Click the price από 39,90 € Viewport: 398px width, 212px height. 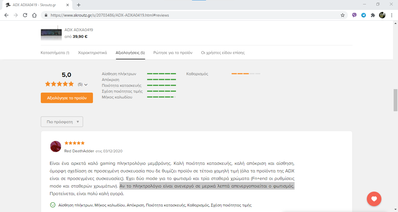click(x=76, y=36)
